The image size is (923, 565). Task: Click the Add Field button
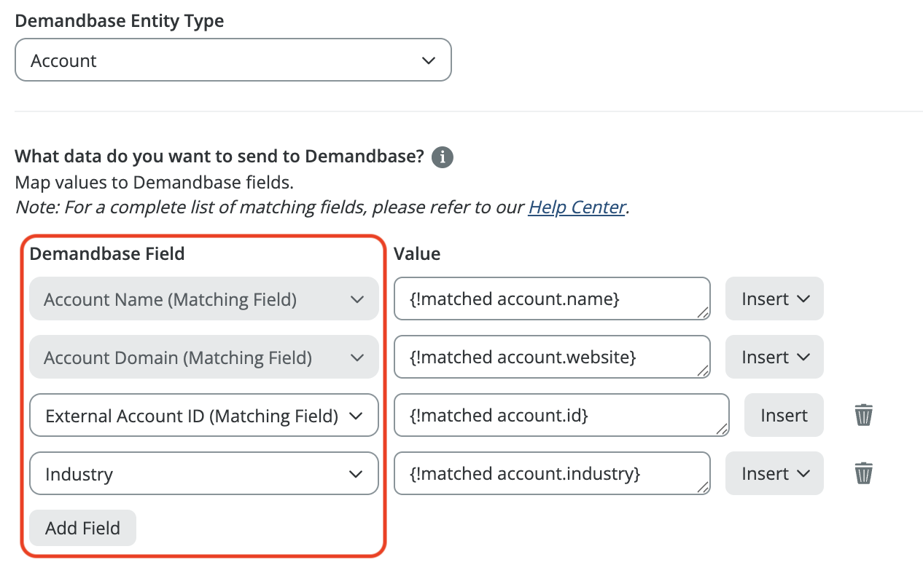tap(82, 528)
